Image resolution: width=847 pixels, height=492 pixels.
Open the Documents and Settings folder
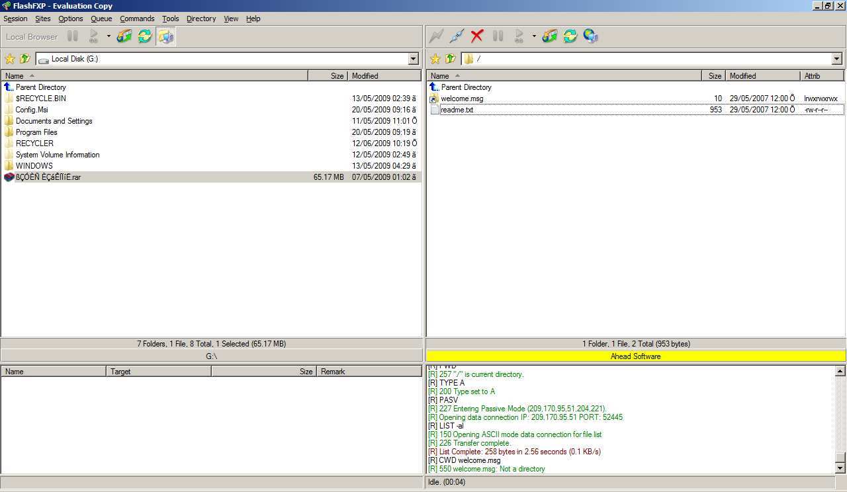click(53, 121)
